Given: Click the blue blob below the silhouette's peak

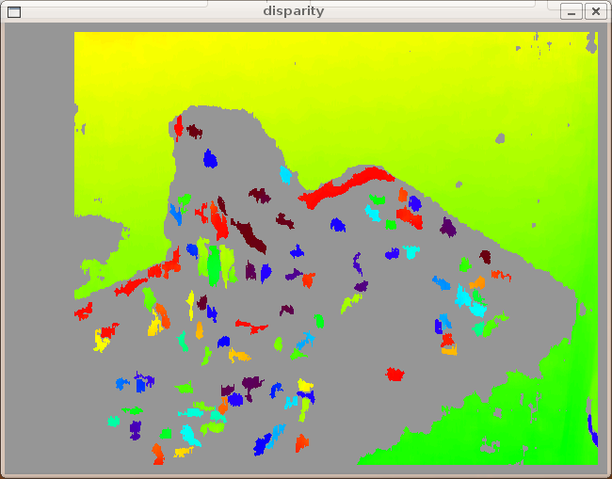Looking at the screenshot, I should click(210, 159).
